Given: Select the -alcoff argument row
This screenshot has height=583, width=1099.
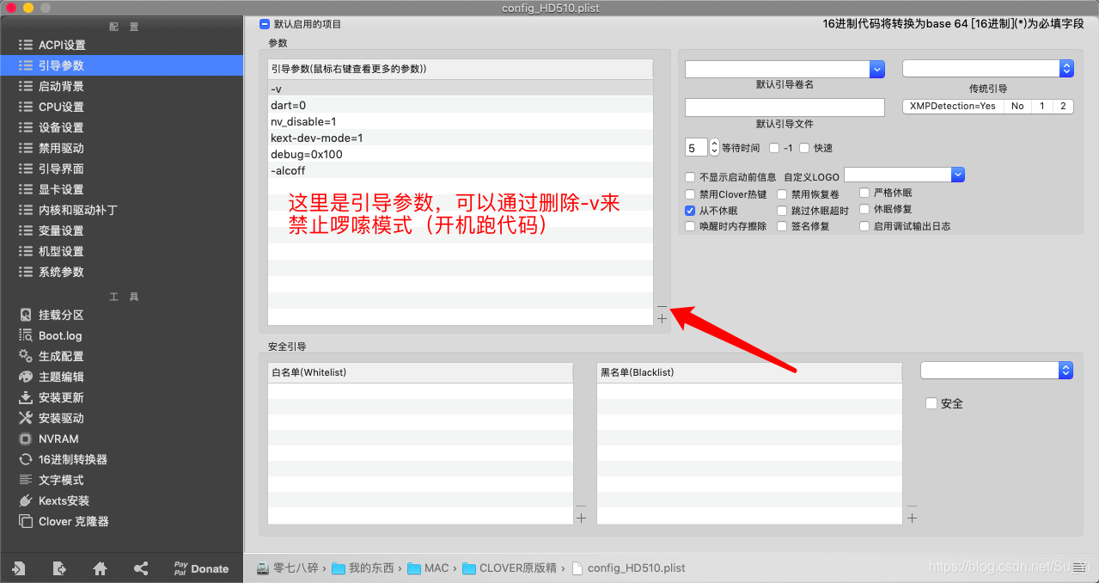Looking at the screenshot, I should pos(460,170).
